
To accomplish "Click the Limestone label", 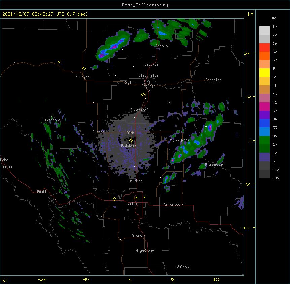I will pos(51,120).
